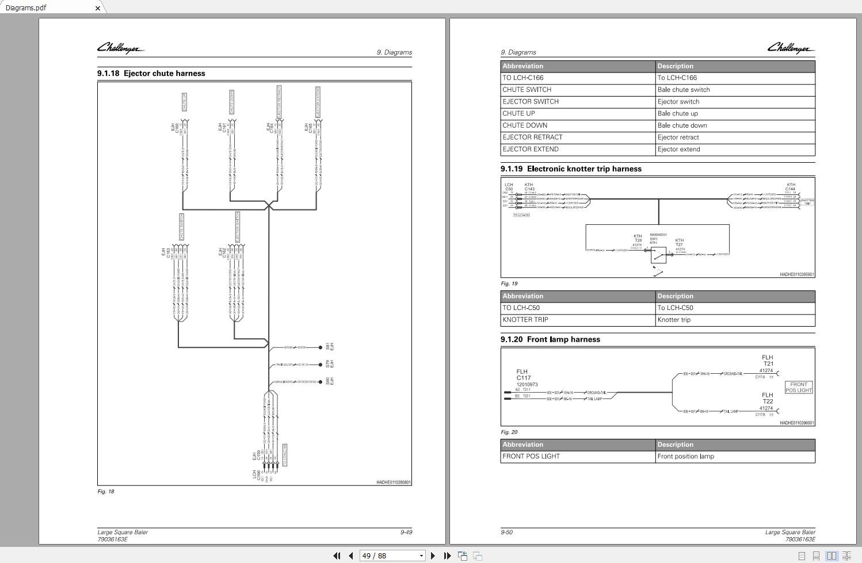862x563 pixels.
Task: Go to the previous page
Action: point(350,556)
